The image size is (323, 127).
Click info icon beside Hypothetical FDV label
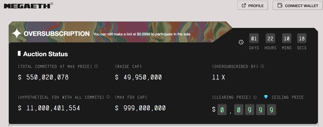coord(108,97)
